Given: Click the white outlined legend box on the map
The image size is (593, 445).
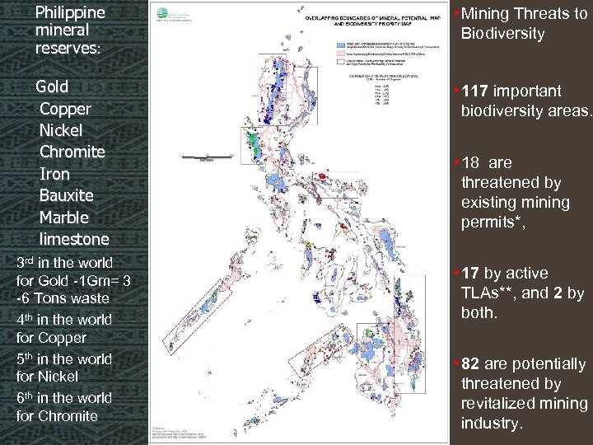Looking at the screenshot, I should tap(340, 62).
